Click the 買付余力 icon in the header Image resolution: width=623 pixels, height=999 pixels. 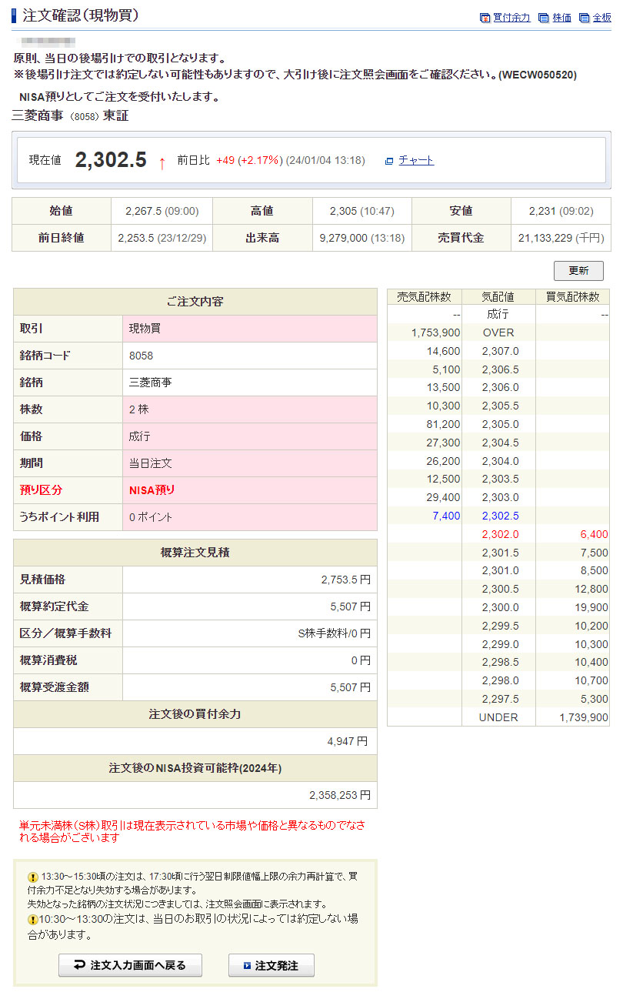(x=485, y=18)
